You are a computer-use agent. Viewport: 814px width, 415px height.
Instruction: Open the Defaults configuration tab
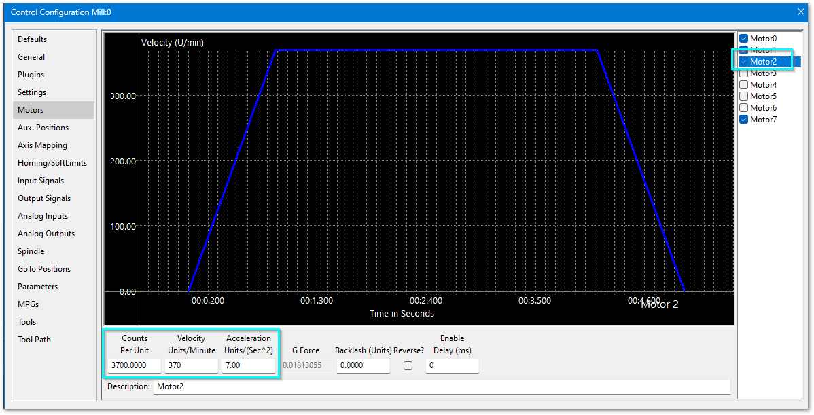pyautogui.click(x=33, y=39)
